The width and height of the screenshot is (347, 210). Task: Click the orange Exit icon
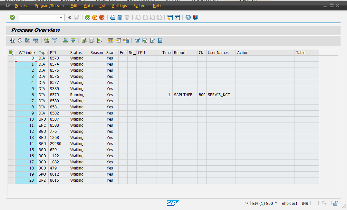(x=95, y=17)
